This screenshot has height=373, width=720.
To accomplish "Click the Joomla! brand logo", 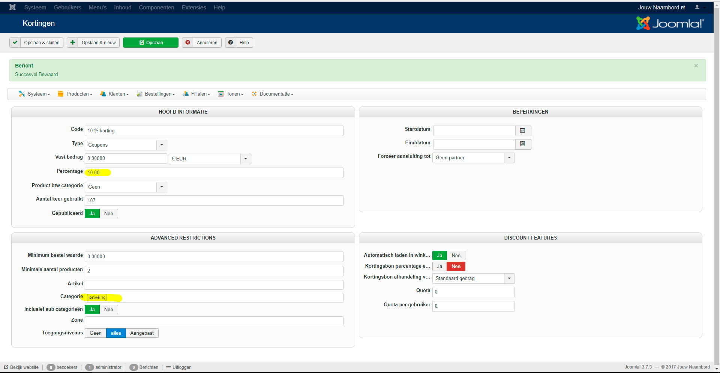I will pos(670,23).
